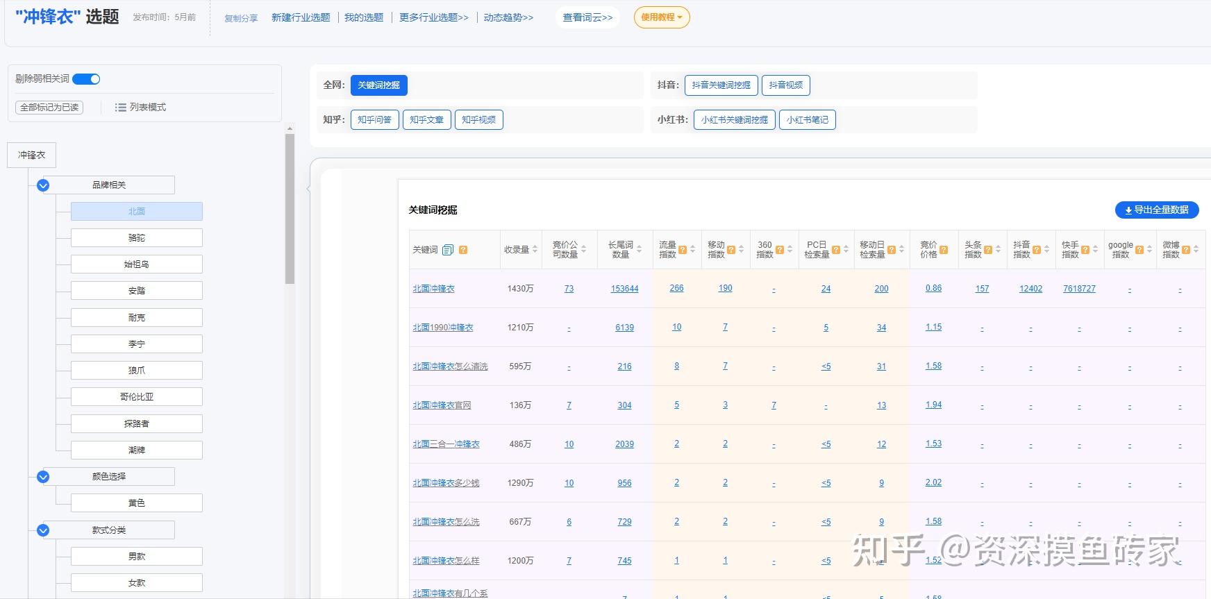Select the 黄色 color node
Screen dimensions: 1211x599
(137, 503)
